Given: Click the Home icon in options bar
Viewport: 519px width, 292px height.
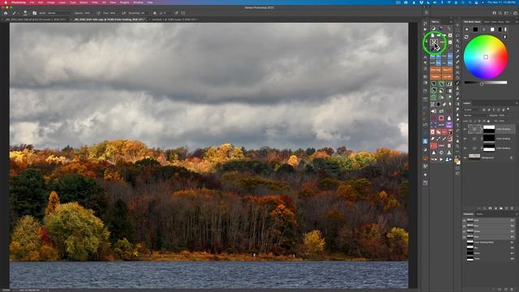Looking at the screenshot, I should coord(6,13).
